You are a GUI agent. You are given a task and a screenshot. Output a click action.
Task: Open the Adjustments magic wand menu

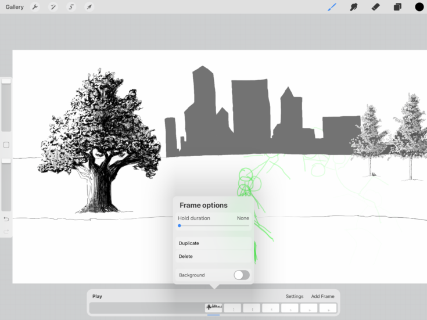coord(53,7)
